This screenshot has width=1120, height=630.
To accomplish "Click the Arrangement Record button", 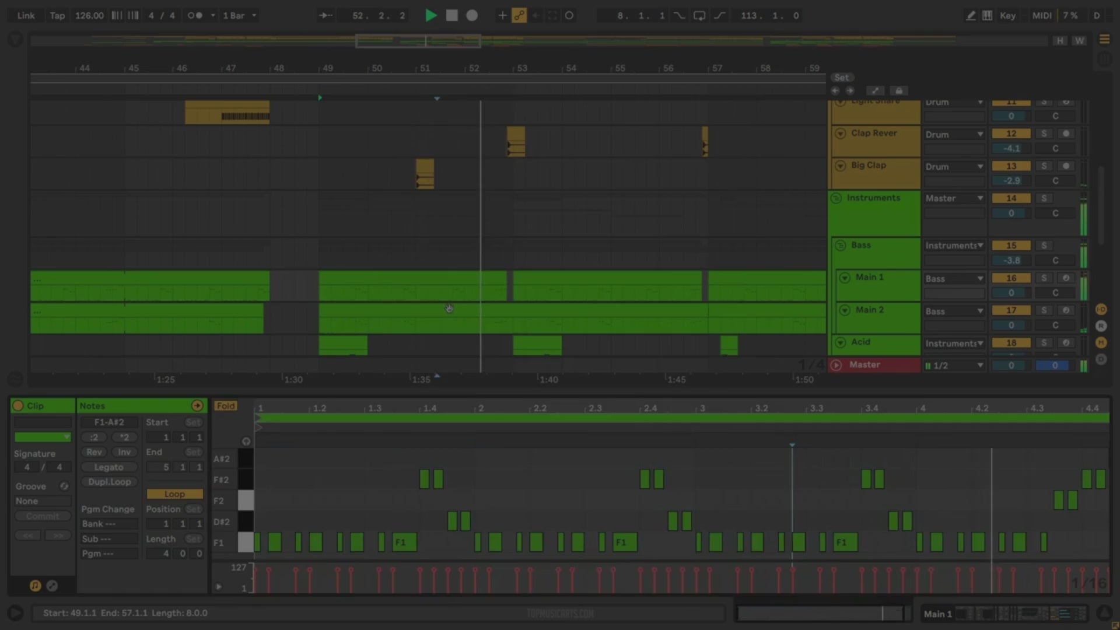I will 472,16.
